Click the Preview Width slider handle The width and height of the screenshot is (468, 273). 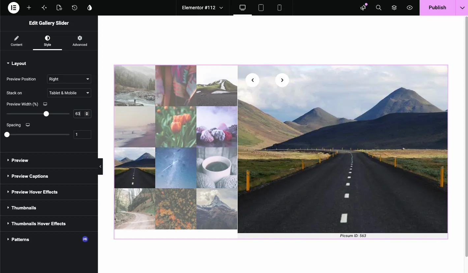(x=46, y=114)
